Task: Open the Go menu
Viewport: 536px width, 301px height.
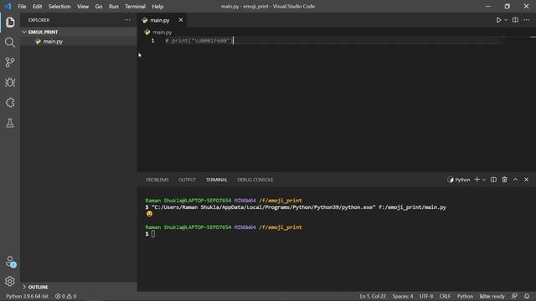Action: tap(99, 7)
